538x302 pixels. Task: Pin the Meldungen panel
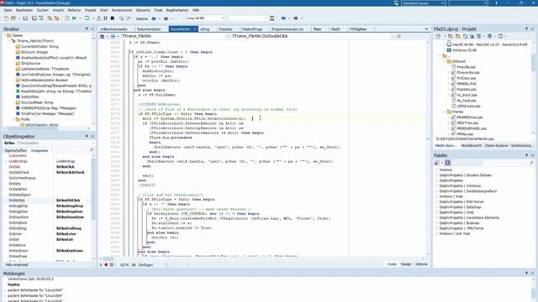527,273
